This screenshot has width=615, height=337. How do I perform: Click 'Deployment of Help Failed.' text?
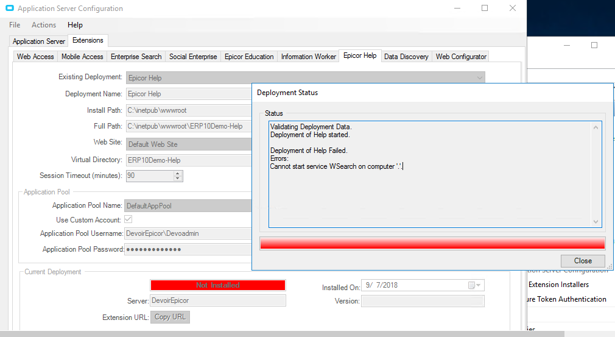tap(309, 151)
